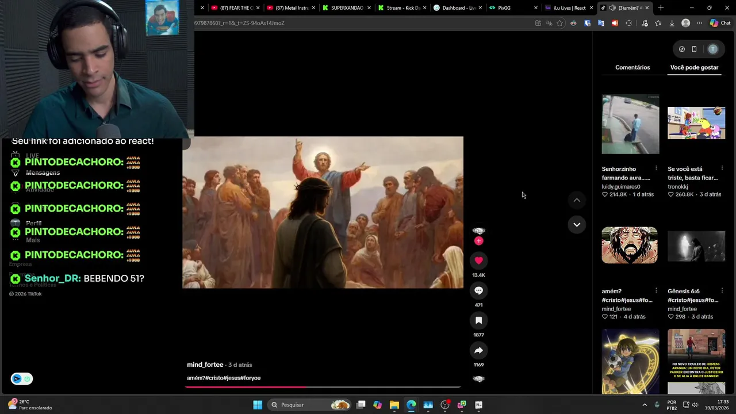Open the media control music note icon

click(644, 23)
